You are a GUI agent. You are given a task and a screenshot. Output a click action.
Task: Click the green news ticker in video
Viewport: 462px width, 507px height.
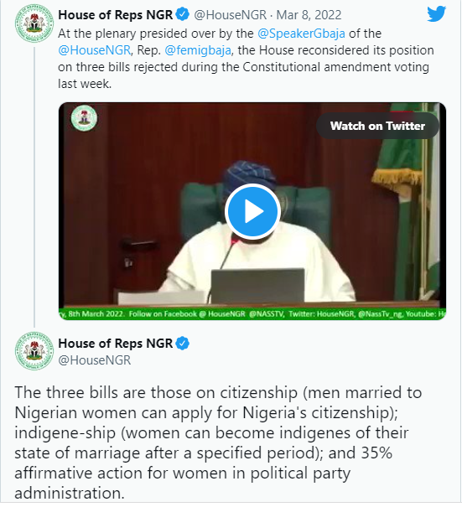[x=252, y=314]
